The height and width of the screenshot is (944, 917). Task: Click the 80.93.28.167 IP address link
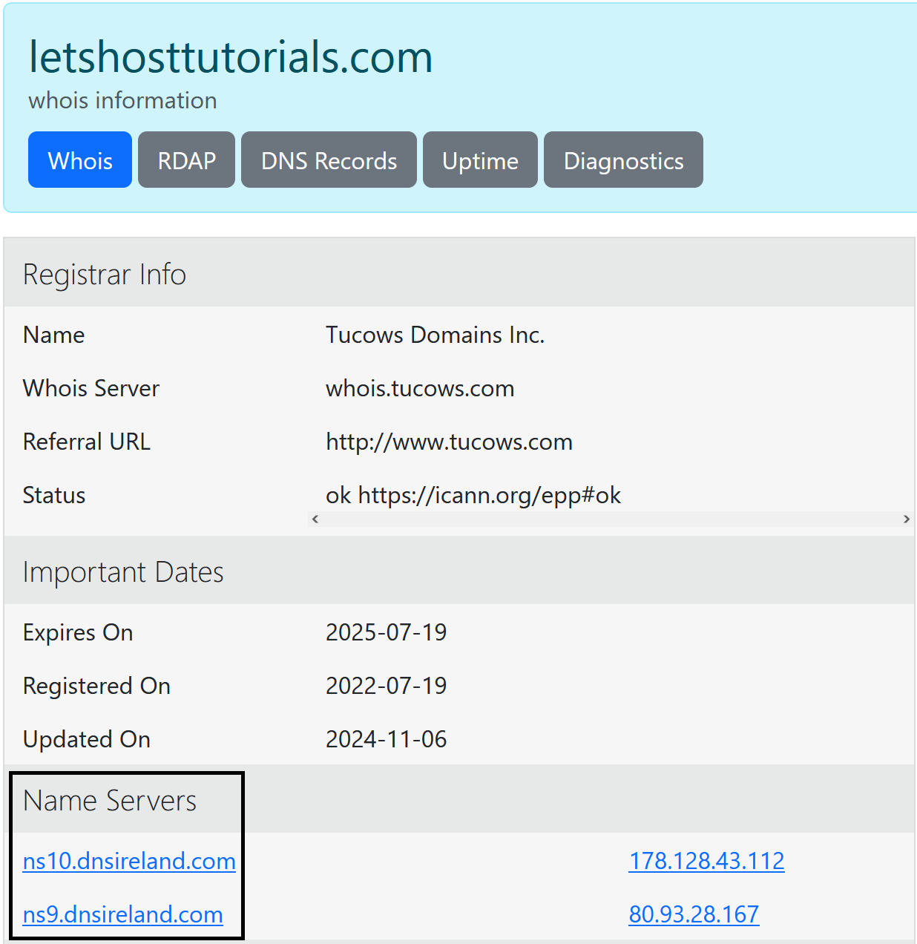click(x=694, y=914)
